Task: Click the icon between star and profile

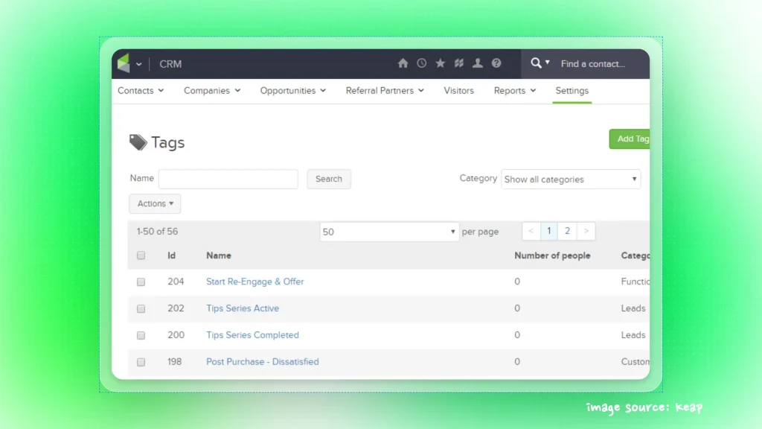Action: 459,63
